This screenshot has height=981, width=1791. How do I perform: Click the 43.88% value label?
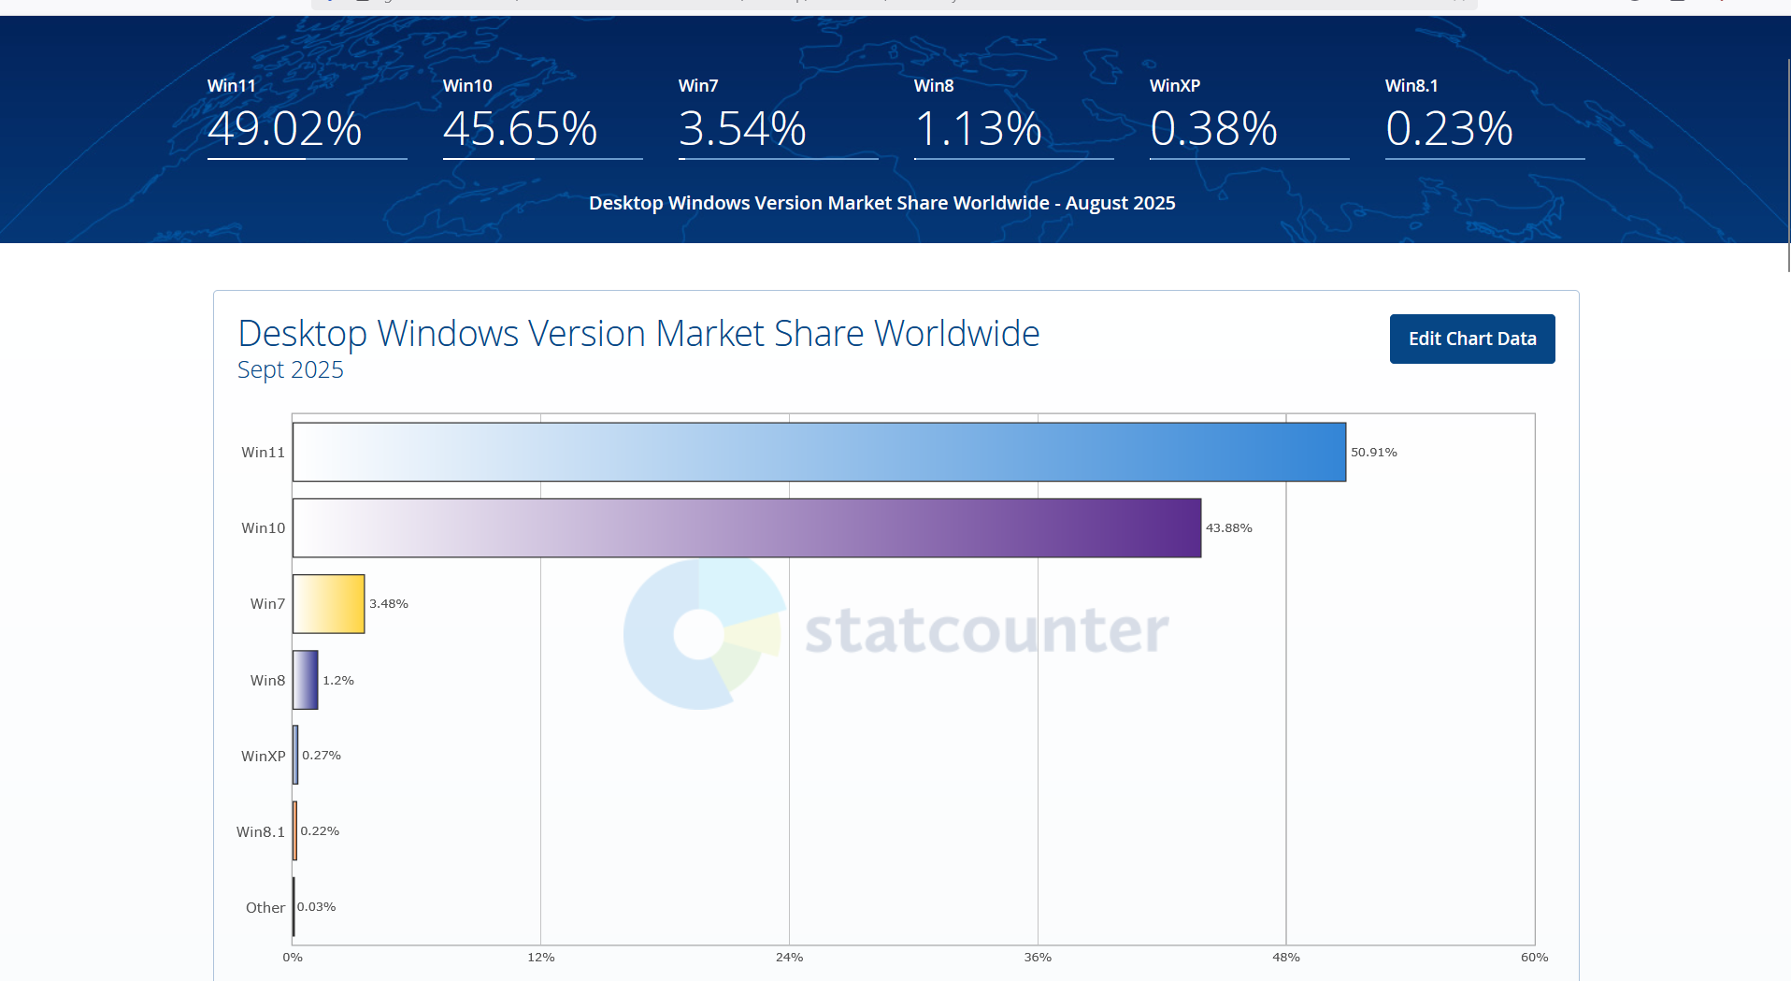[1228, 527]
